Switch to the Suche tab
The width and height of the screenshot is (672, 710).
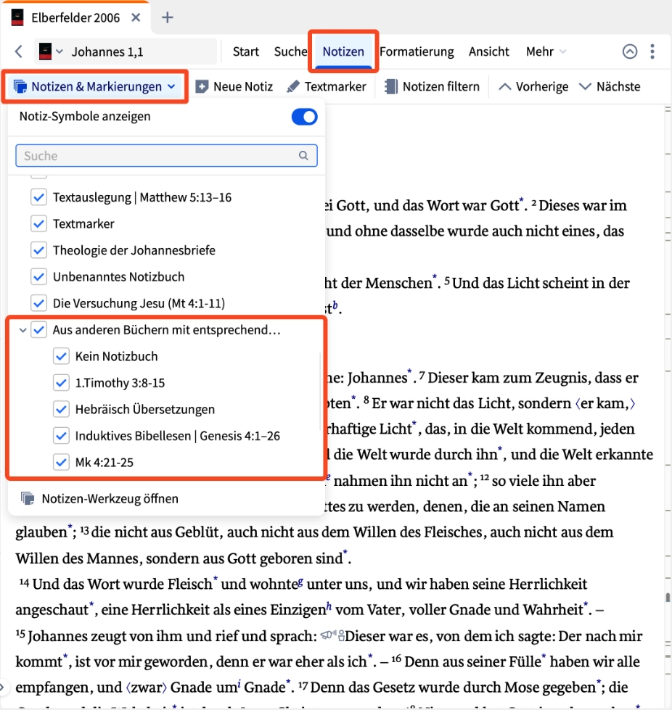click(x=290, y=51)
